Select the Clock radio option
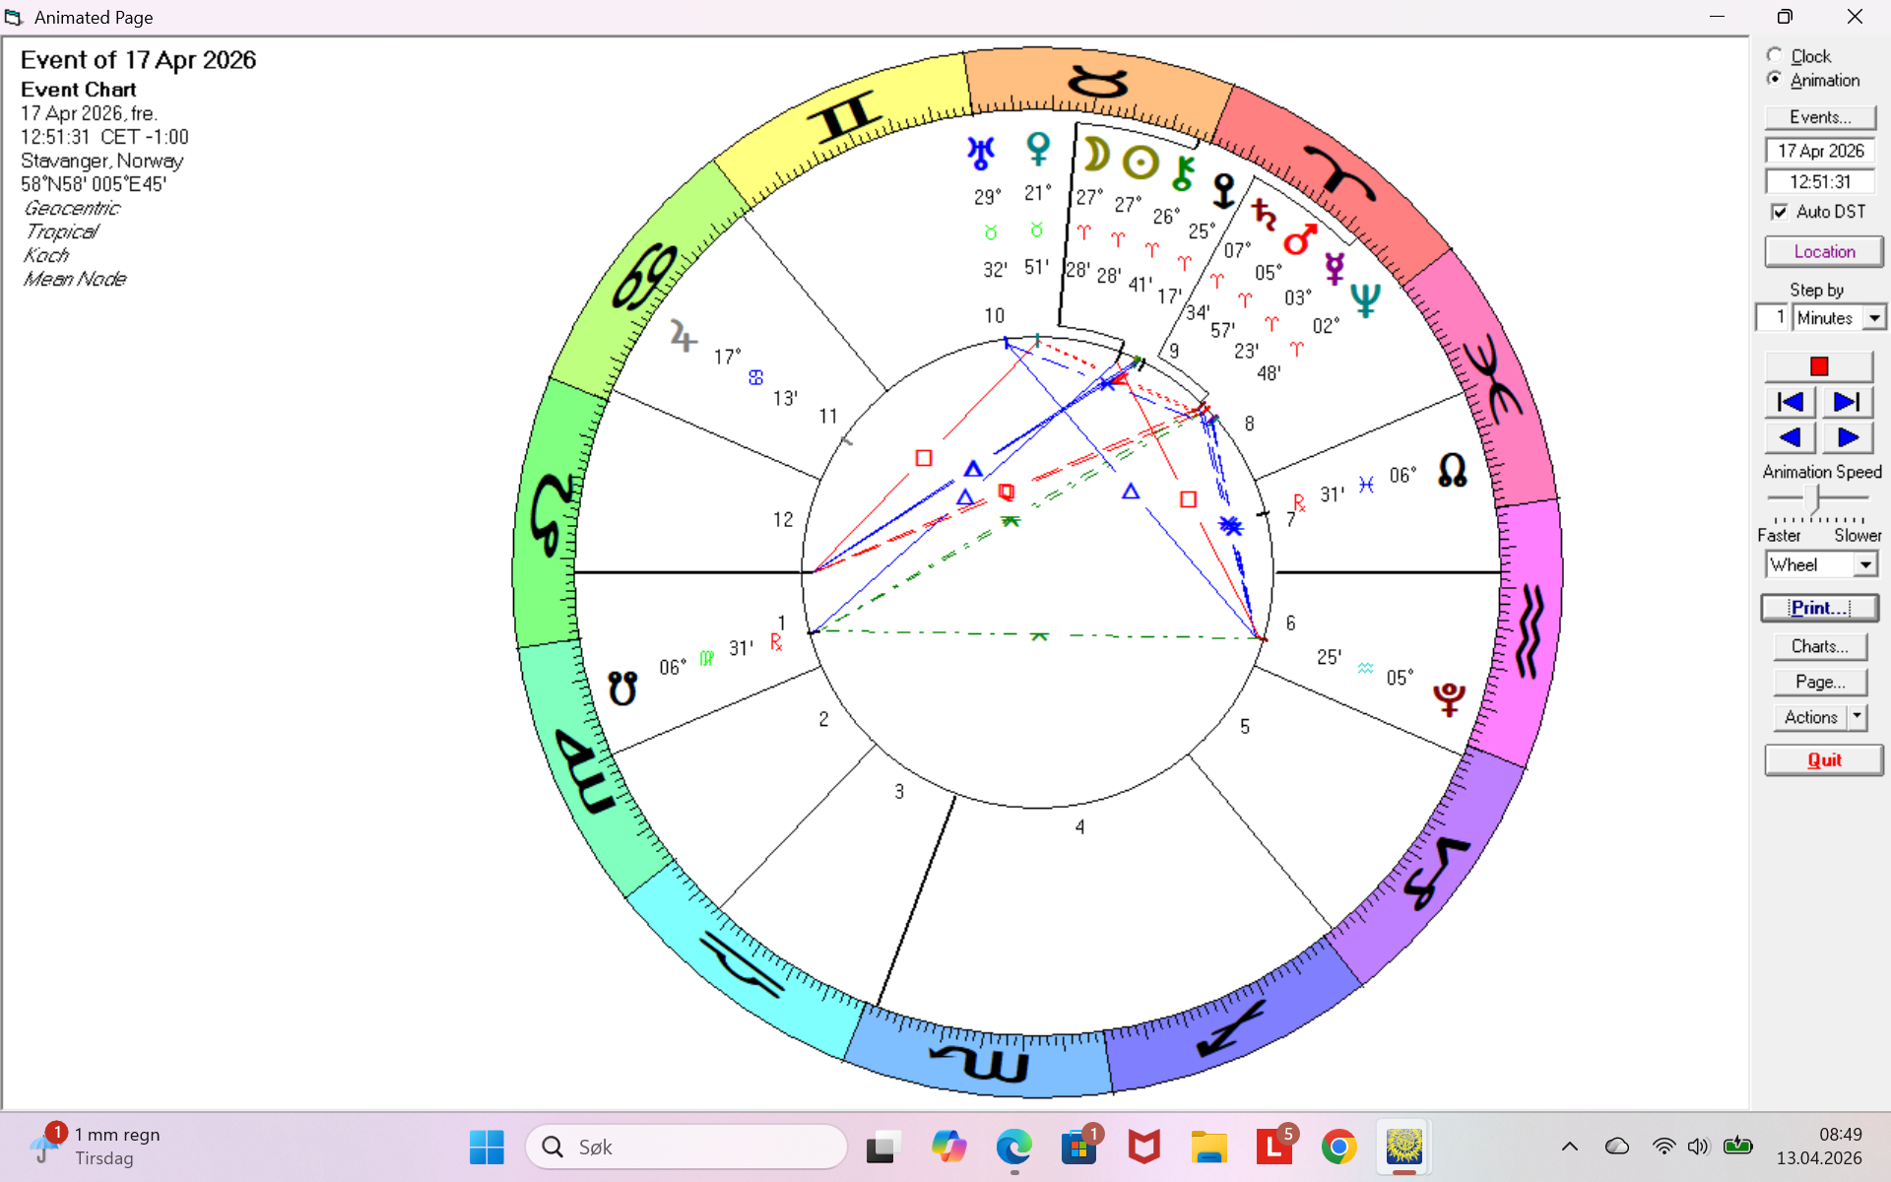The width and height of the screenshot is (1891, 1182). [x=1775, y=55]
